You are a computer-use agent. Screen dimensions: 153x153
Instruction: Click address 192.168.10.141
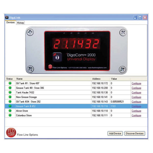coord(100,97)
